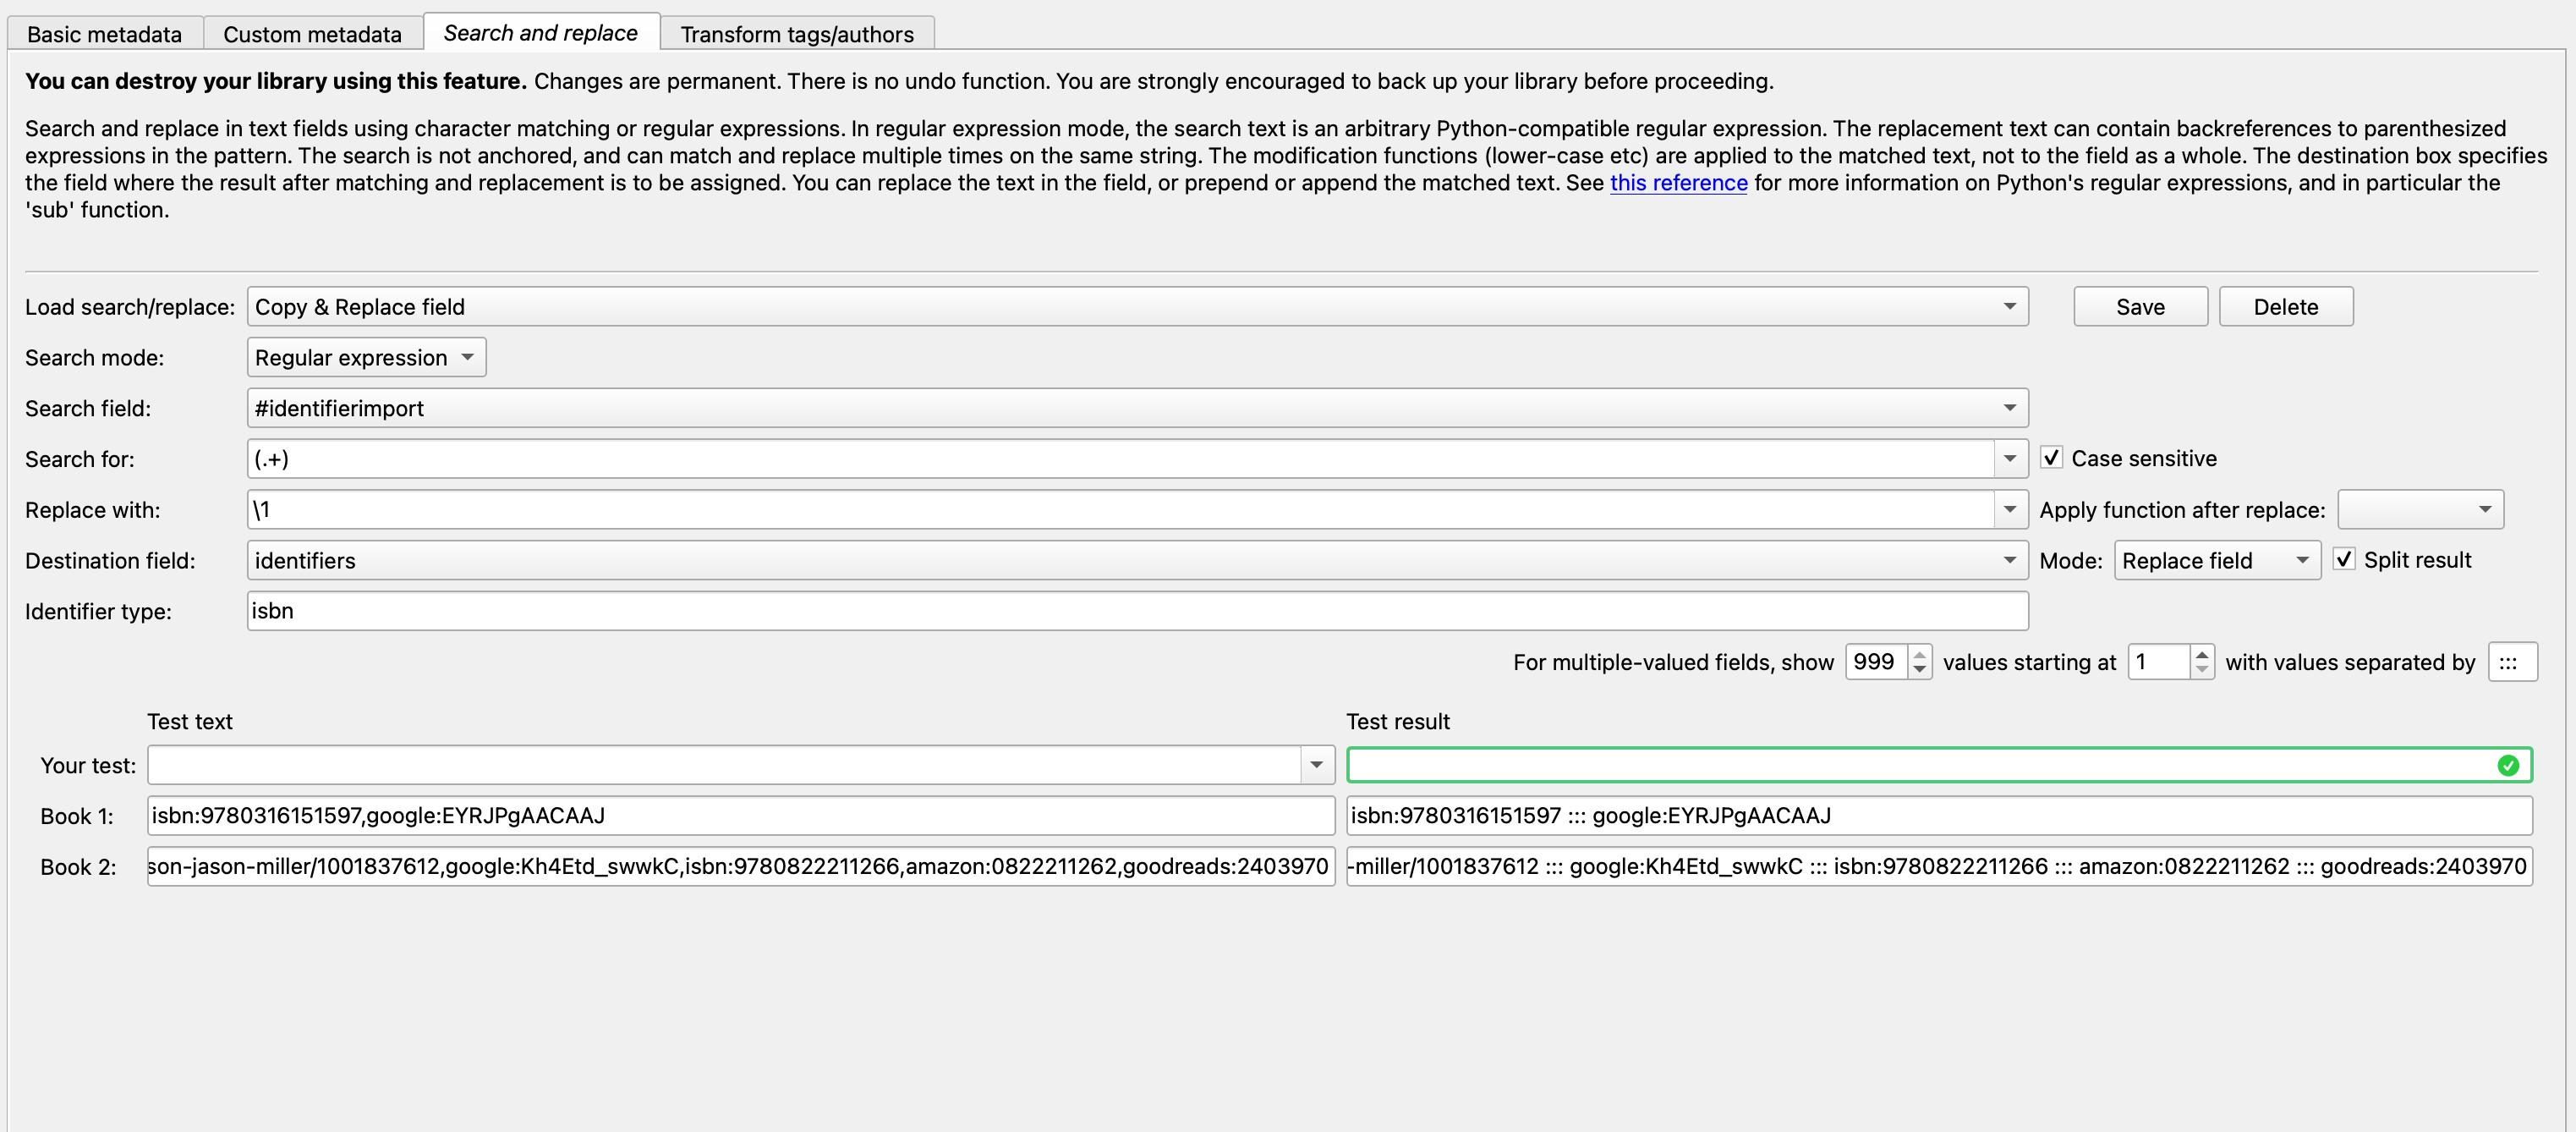
Task: Open the 'this reference' link
Action: coord(1678,183)
